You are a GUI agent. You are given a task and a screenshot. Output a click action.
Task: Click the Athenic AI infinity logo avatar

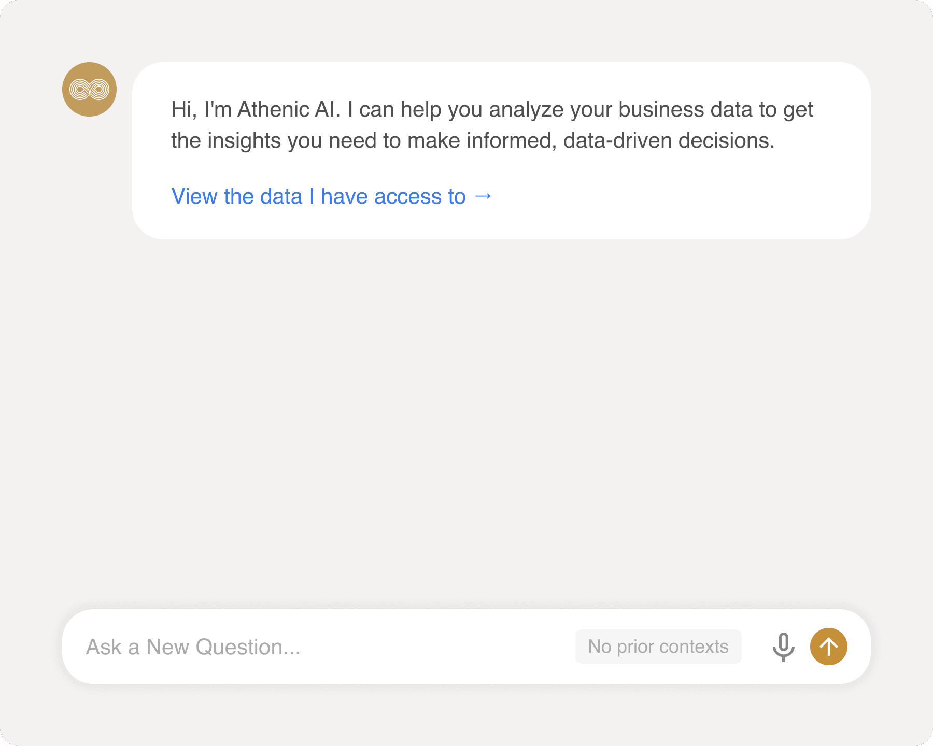coord(89,90)
